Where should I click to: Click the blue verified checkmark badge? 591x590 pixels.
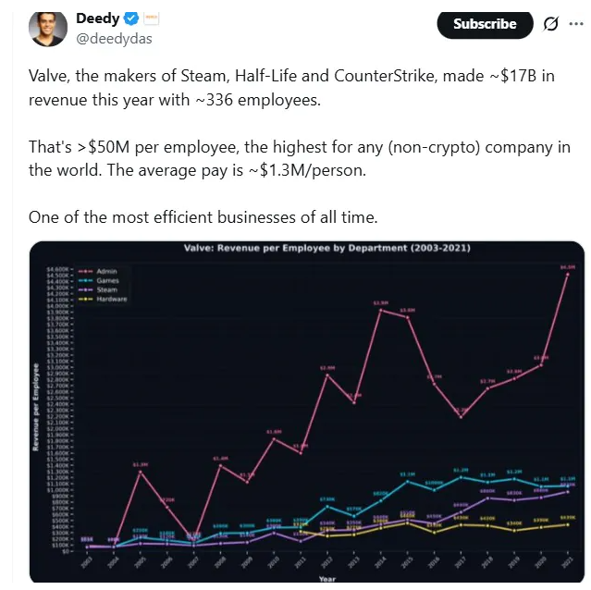point(130,18)
